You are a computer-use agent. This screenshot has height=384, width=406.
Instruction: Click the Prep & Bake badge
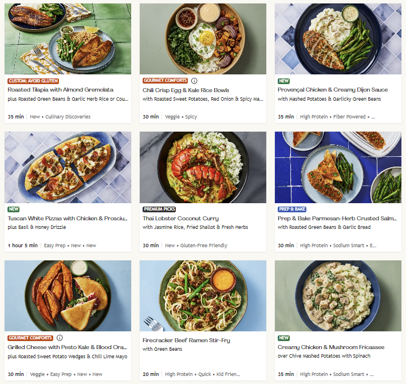[x=292, y=209]
